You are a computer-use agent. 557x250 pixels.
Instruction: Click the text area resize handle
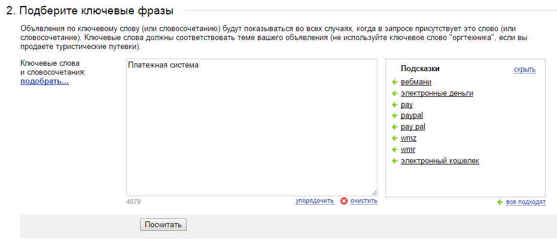coord(374,193)
